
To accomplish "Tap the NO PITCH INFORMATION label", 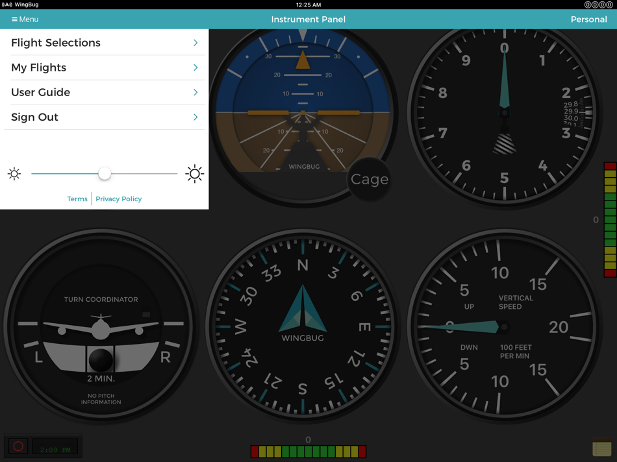I will 101,398.
